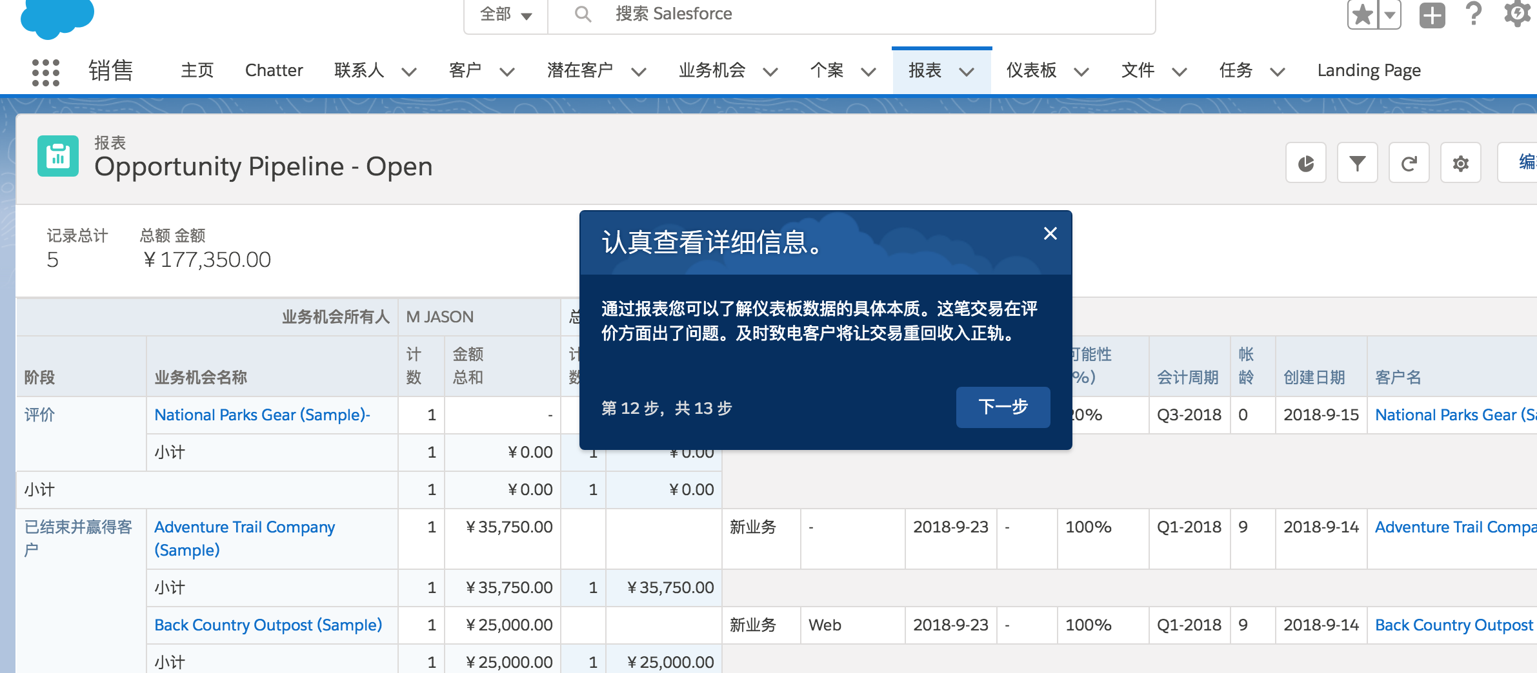Click the favorites star icon
Image resolution: width=1537 pixels, height=673 pixels.
tap(1362, 14)
